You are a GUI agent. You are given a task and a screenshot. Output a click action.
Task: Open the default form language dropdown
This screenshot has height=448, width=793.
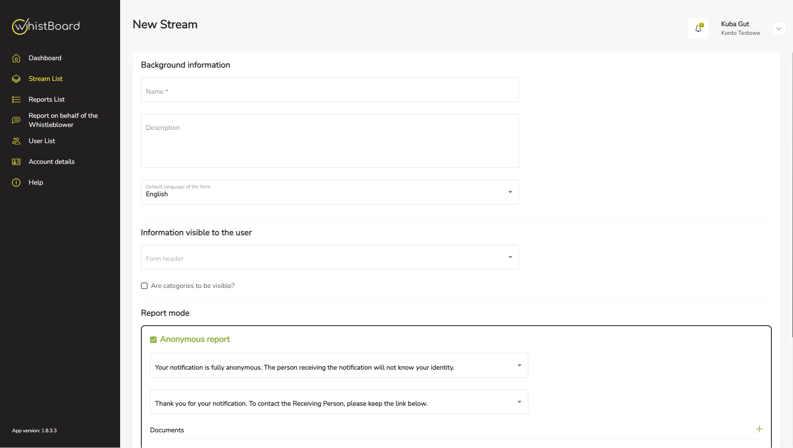click(510, 192)
